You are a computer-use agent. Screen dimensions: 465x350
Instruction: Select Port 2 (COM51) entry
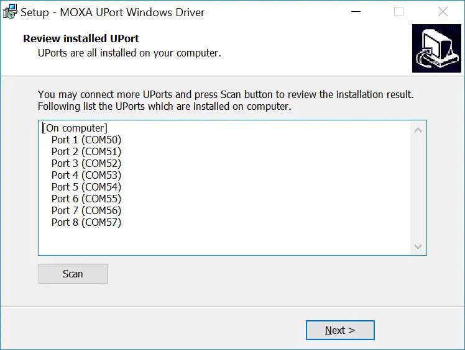(x=86, y=151)
